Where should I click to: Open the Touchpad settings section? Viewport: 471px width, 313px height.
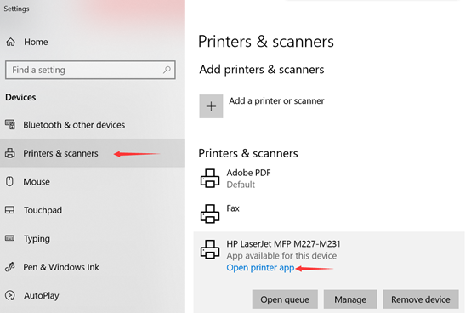tap(93, 210)
